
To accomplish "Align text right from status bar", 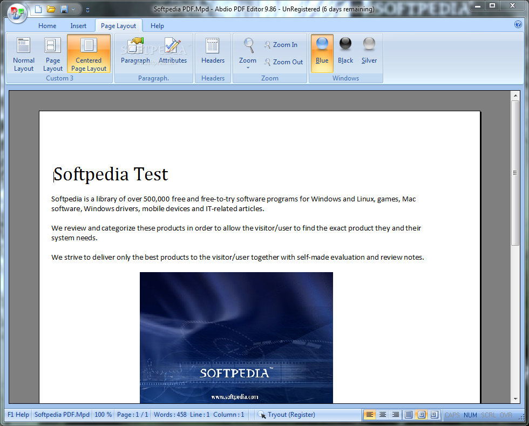I will pyautogui.click(x=395, y=415).
